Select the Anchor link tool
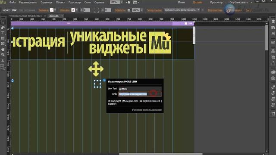 point(3,61)
